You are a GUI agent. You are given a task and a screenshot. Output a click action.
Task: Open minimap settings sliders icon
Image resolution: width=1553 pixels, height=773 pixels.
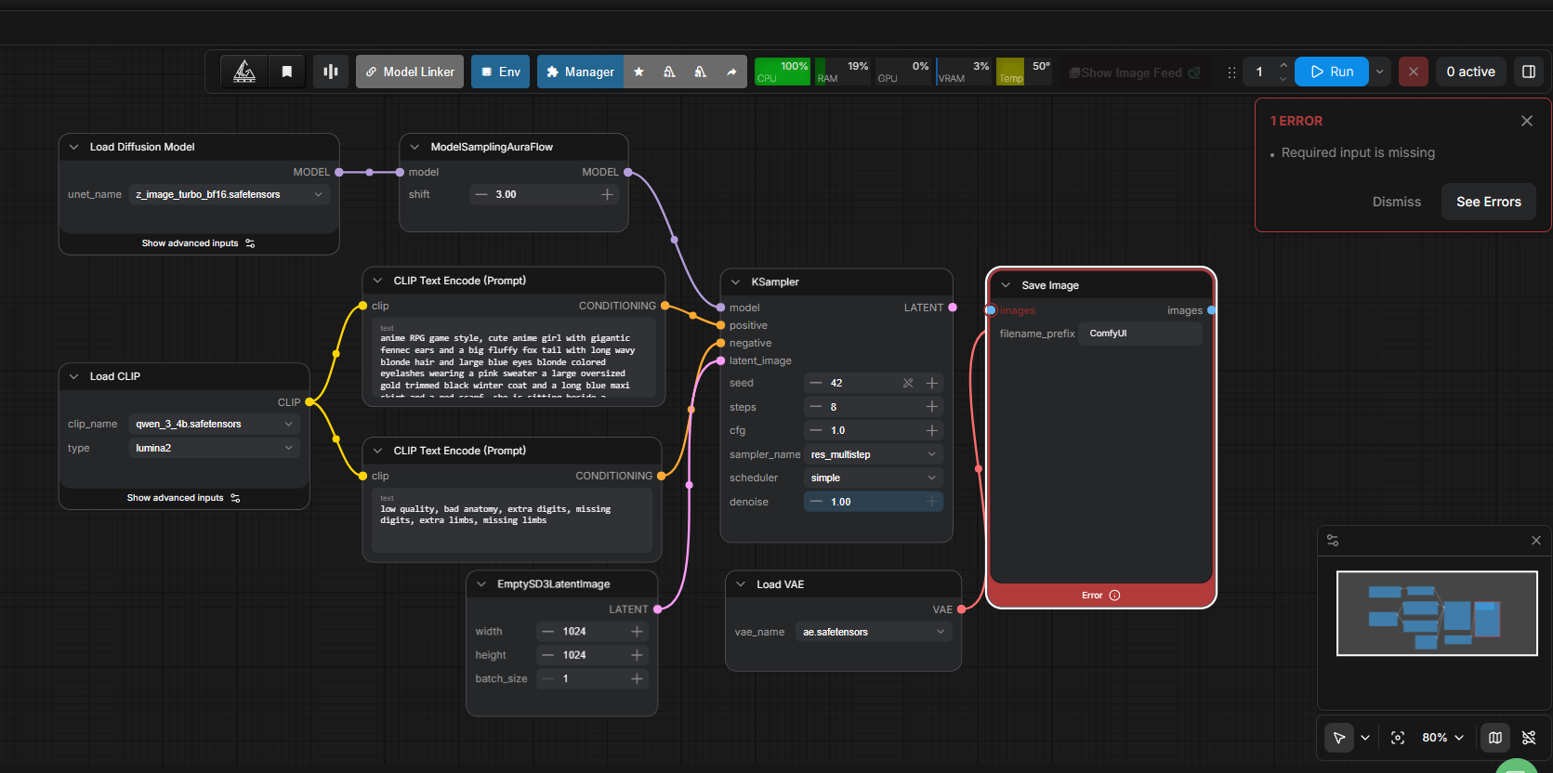tap(1333, 540)
